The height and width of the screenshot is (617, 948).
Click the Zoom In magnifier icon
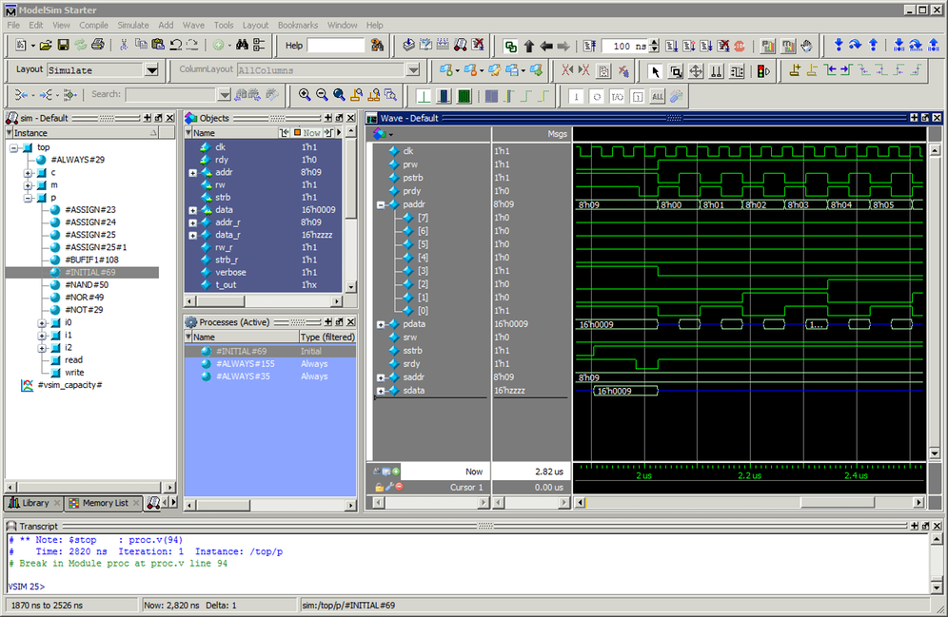(x=305, y=95)
